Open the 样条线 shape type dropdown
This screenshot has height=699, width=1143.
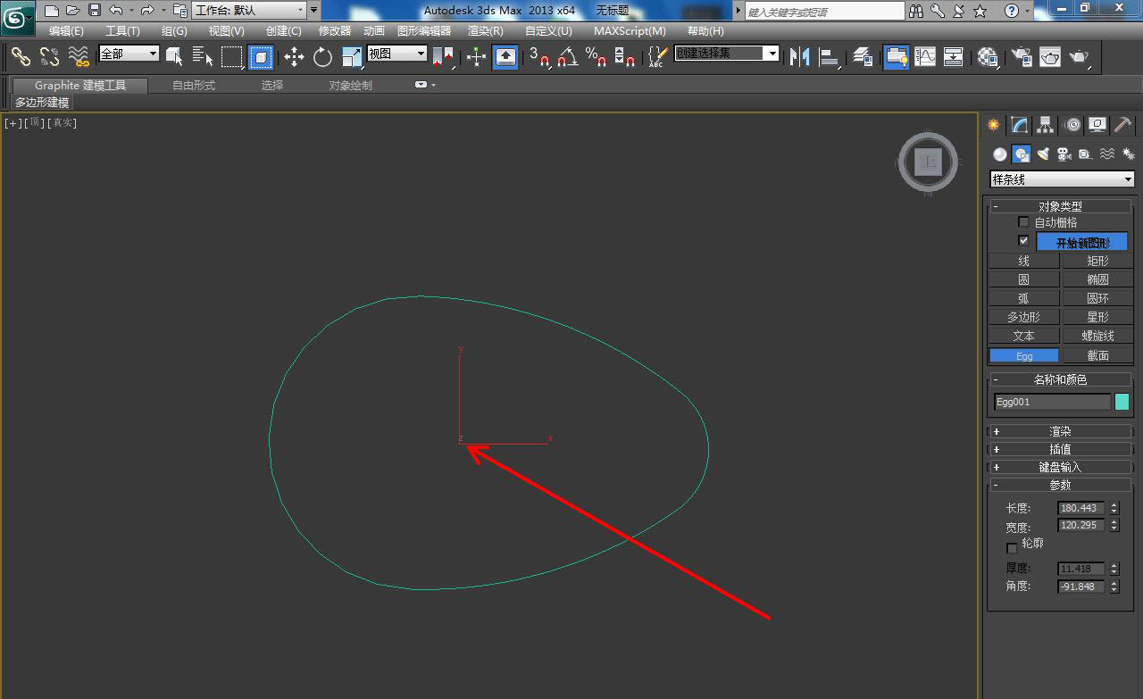click(1062, 179)
